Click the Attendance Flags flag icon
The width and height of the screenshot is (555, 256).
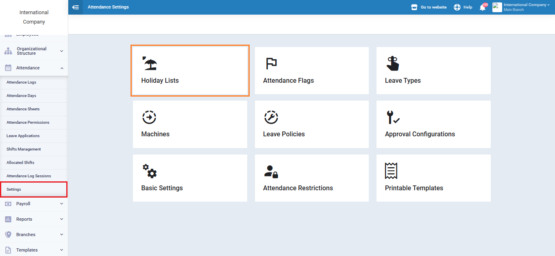[x=271, y=64]
